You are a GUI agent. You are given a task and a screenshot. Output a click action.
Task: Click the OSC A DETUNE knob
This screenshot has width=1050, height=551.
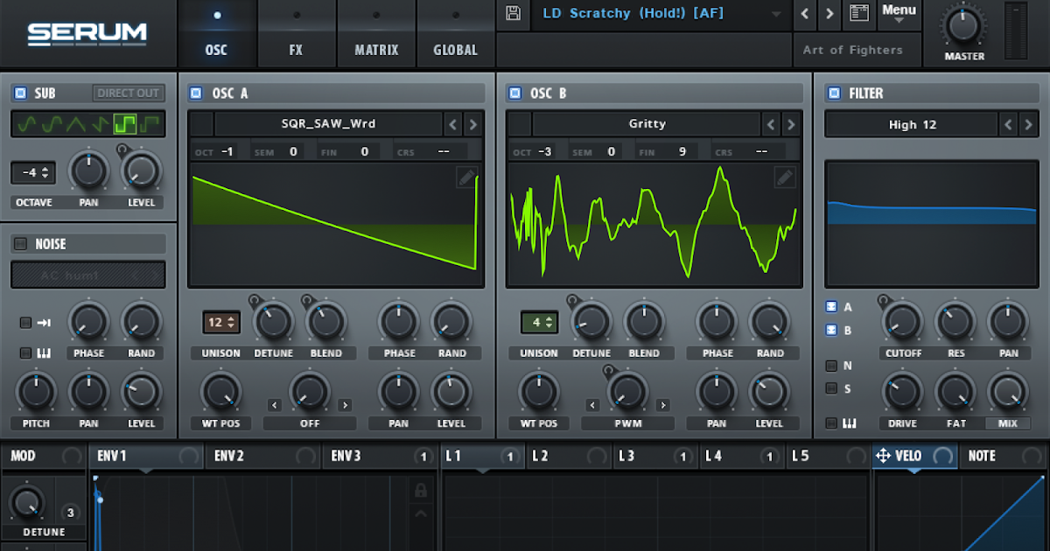tap(273, 322)
